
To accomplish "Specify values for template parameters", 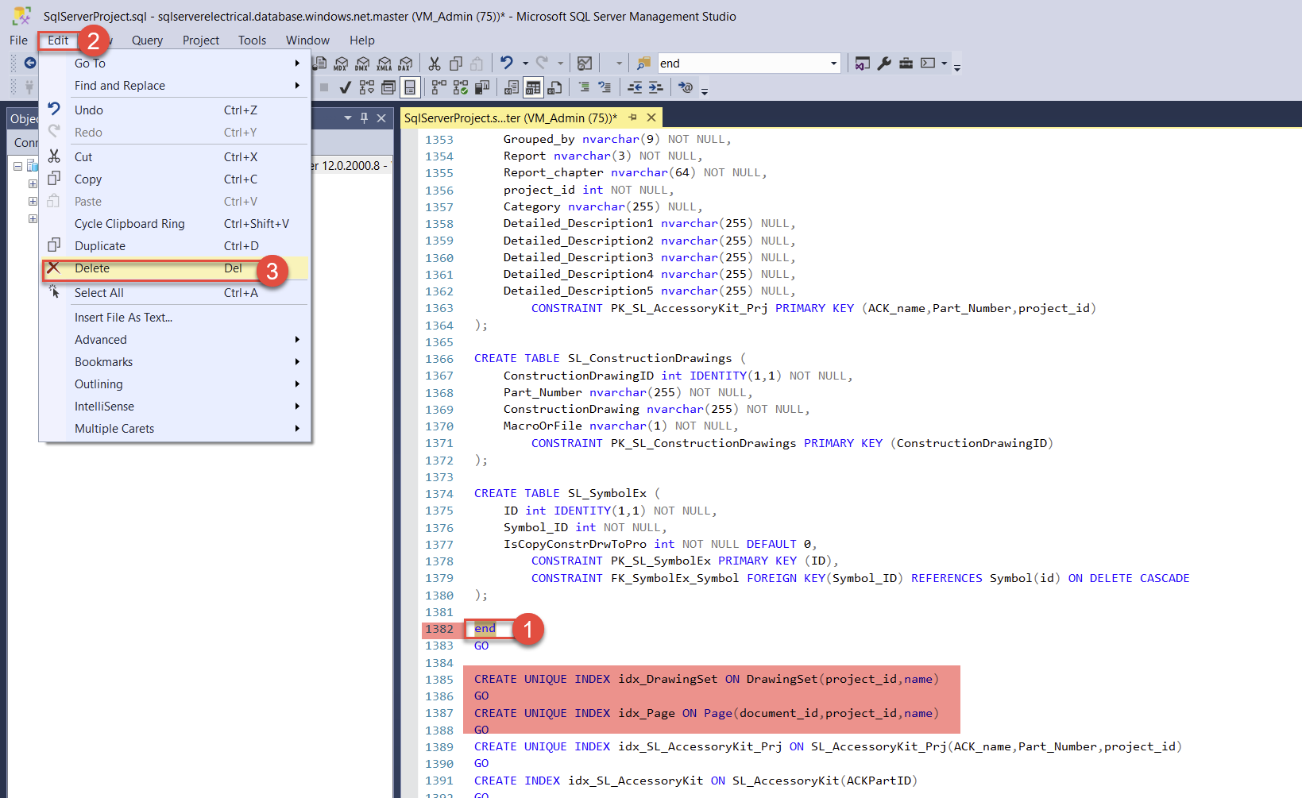I will (685, 87).
